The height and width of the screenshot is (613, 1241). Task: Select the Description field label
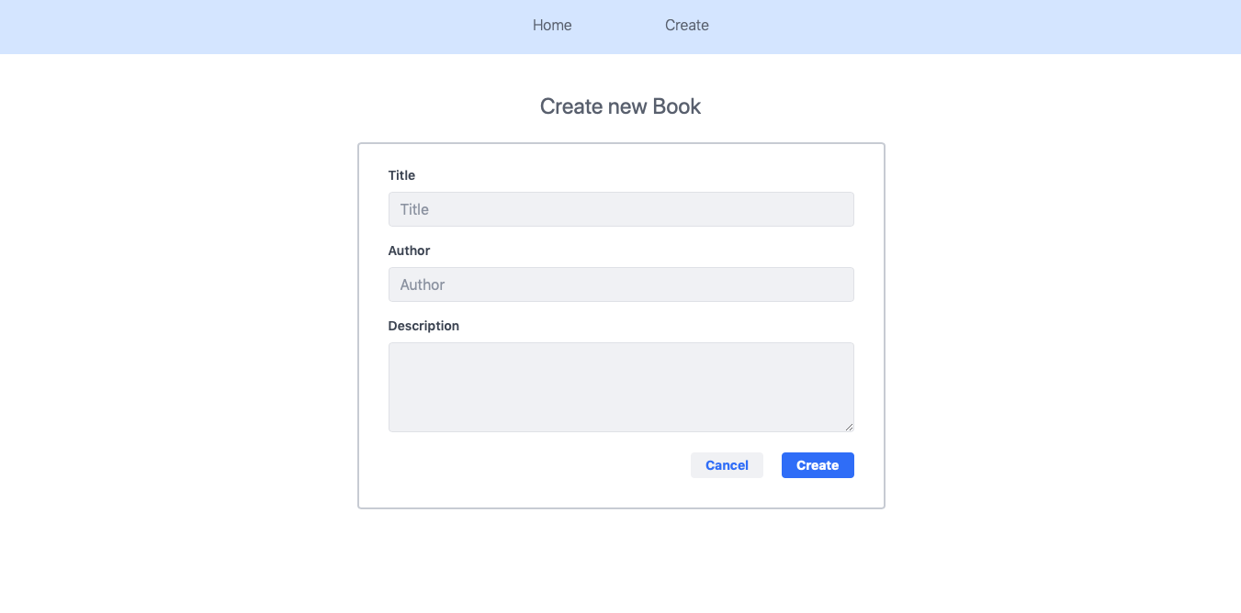tap(423, 325)
